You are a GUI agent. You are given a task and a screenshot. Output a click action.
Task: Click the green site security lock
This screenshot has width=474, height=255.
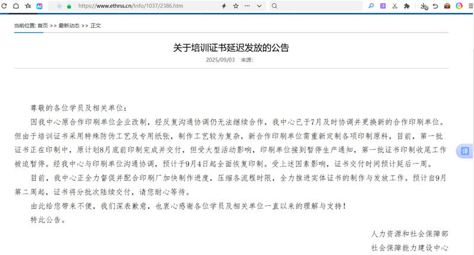point(69,6)
